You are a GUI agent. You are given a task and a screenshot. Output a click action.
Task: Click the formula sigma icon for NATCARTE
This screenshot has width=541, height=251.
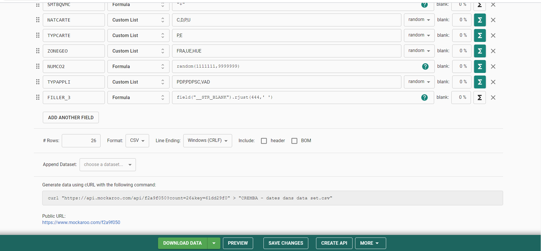point(480,20)
